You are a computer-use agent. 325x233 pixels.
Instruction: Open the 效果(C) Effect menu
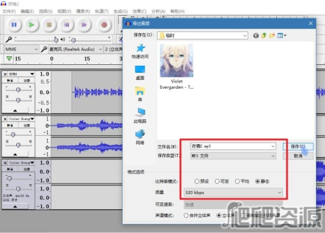pos(139,11)
